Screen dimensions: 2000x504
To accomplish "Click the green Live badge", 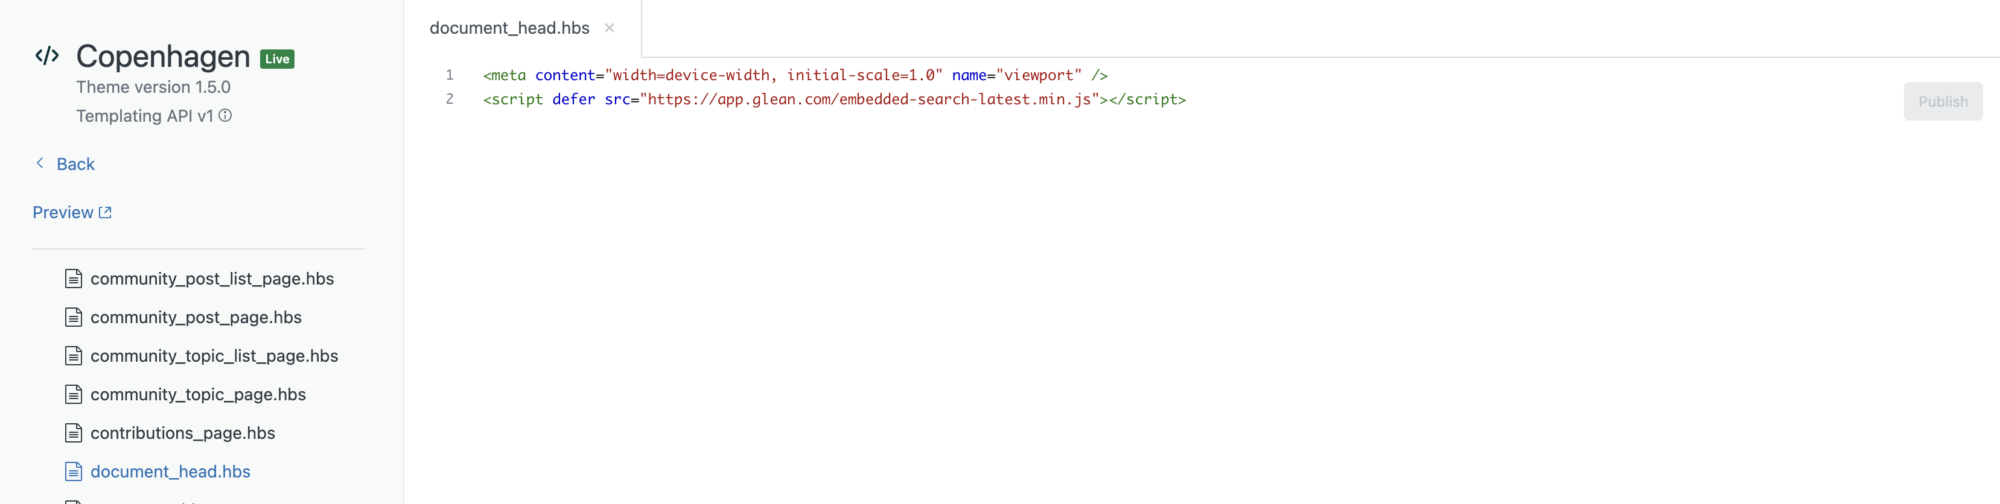I will coord(277,58).
